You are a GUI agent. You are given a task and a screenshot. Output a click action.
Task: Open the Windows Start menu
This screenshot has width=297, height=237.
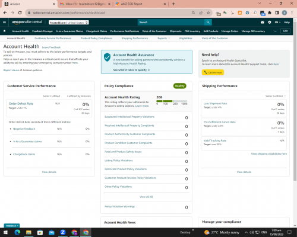click(5, 232)
